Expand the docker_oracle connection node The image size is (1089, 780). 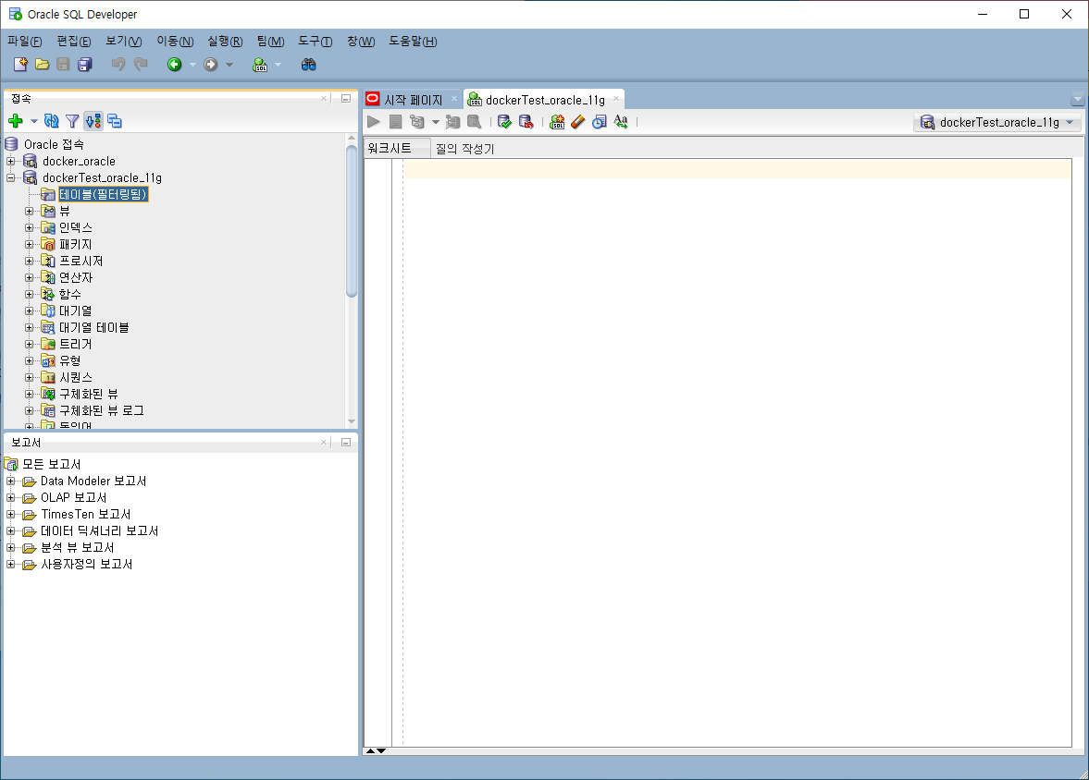10,161
